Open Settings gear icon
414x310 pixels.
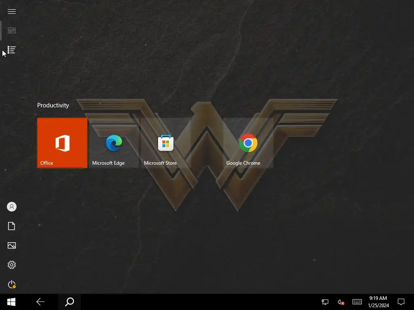(12, 265)
